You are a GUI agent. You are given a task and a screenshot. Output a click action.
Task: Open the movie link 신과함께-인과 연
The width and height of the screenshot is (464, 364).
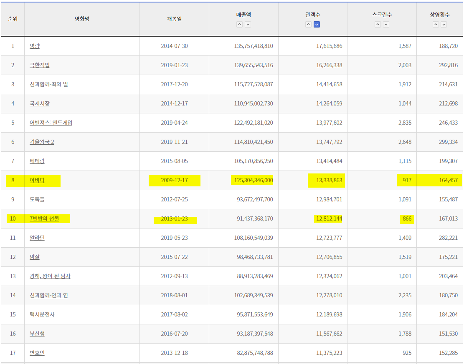pos(48,295)
